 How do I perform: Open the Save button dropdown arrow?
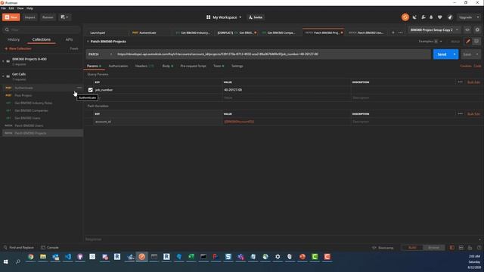tap(477, 54)
